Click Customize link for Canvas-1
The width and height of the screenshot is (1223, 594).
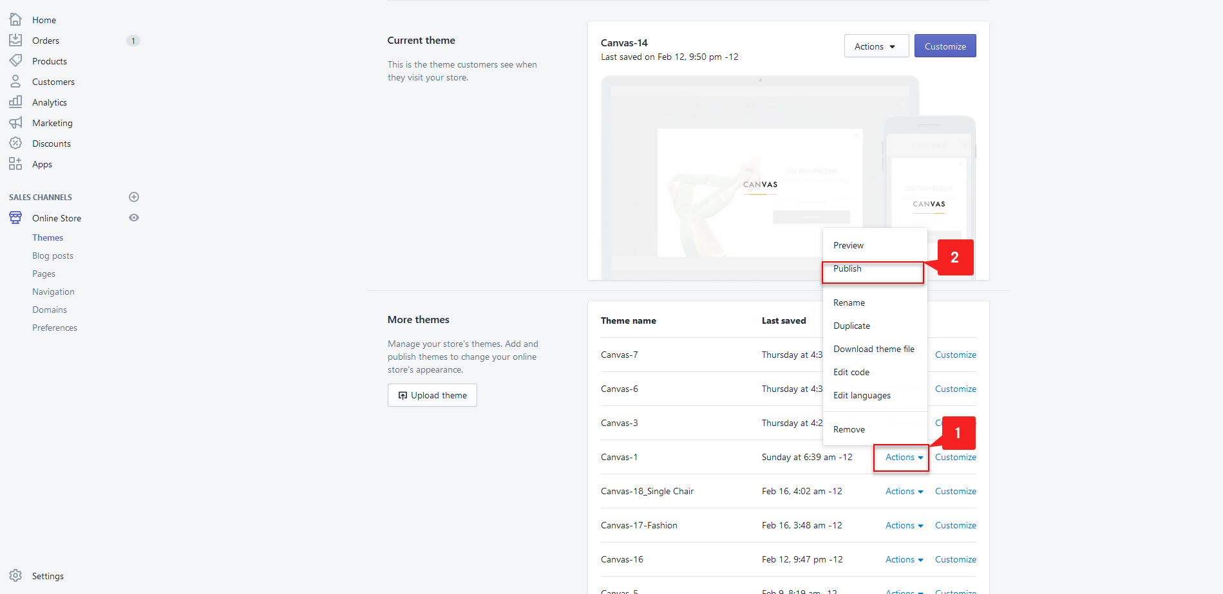tap(956, 457)
